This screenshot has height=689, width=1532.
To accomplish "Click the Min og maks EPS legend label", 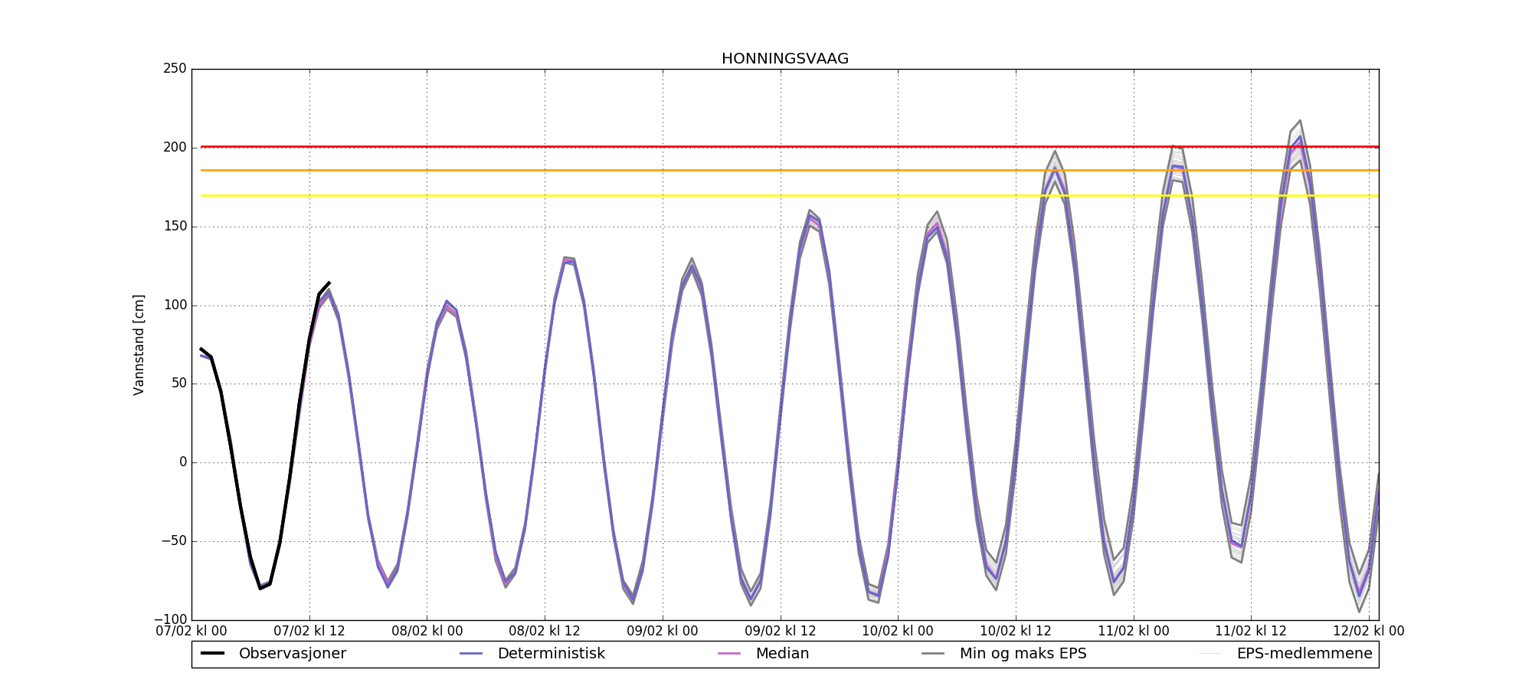I will [x=1023, y=654].
